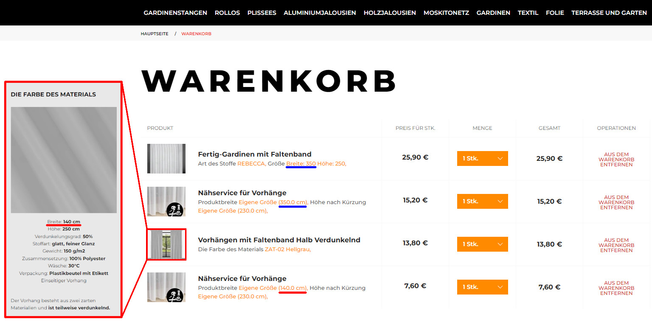Open quantity dropdown for Vorhängen Halb Verdunkelnd

point(483,244)
